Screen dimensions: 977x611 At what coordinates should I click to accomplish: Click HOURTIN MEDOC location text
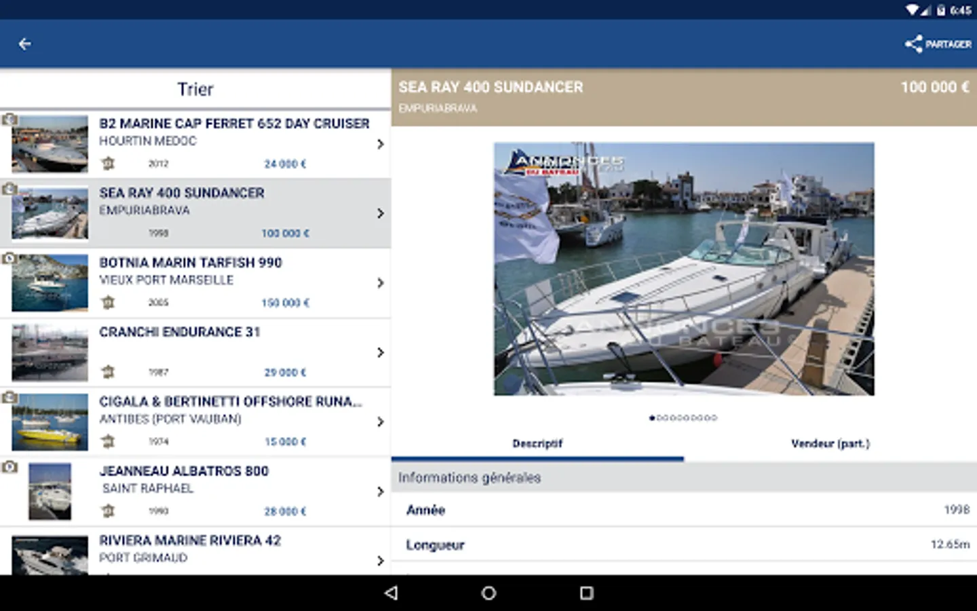click(148, 141)
